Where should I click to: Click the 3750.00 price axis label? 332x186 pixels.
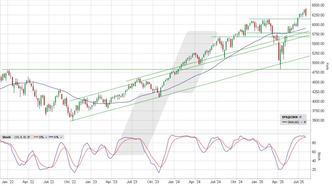[319, 111]
